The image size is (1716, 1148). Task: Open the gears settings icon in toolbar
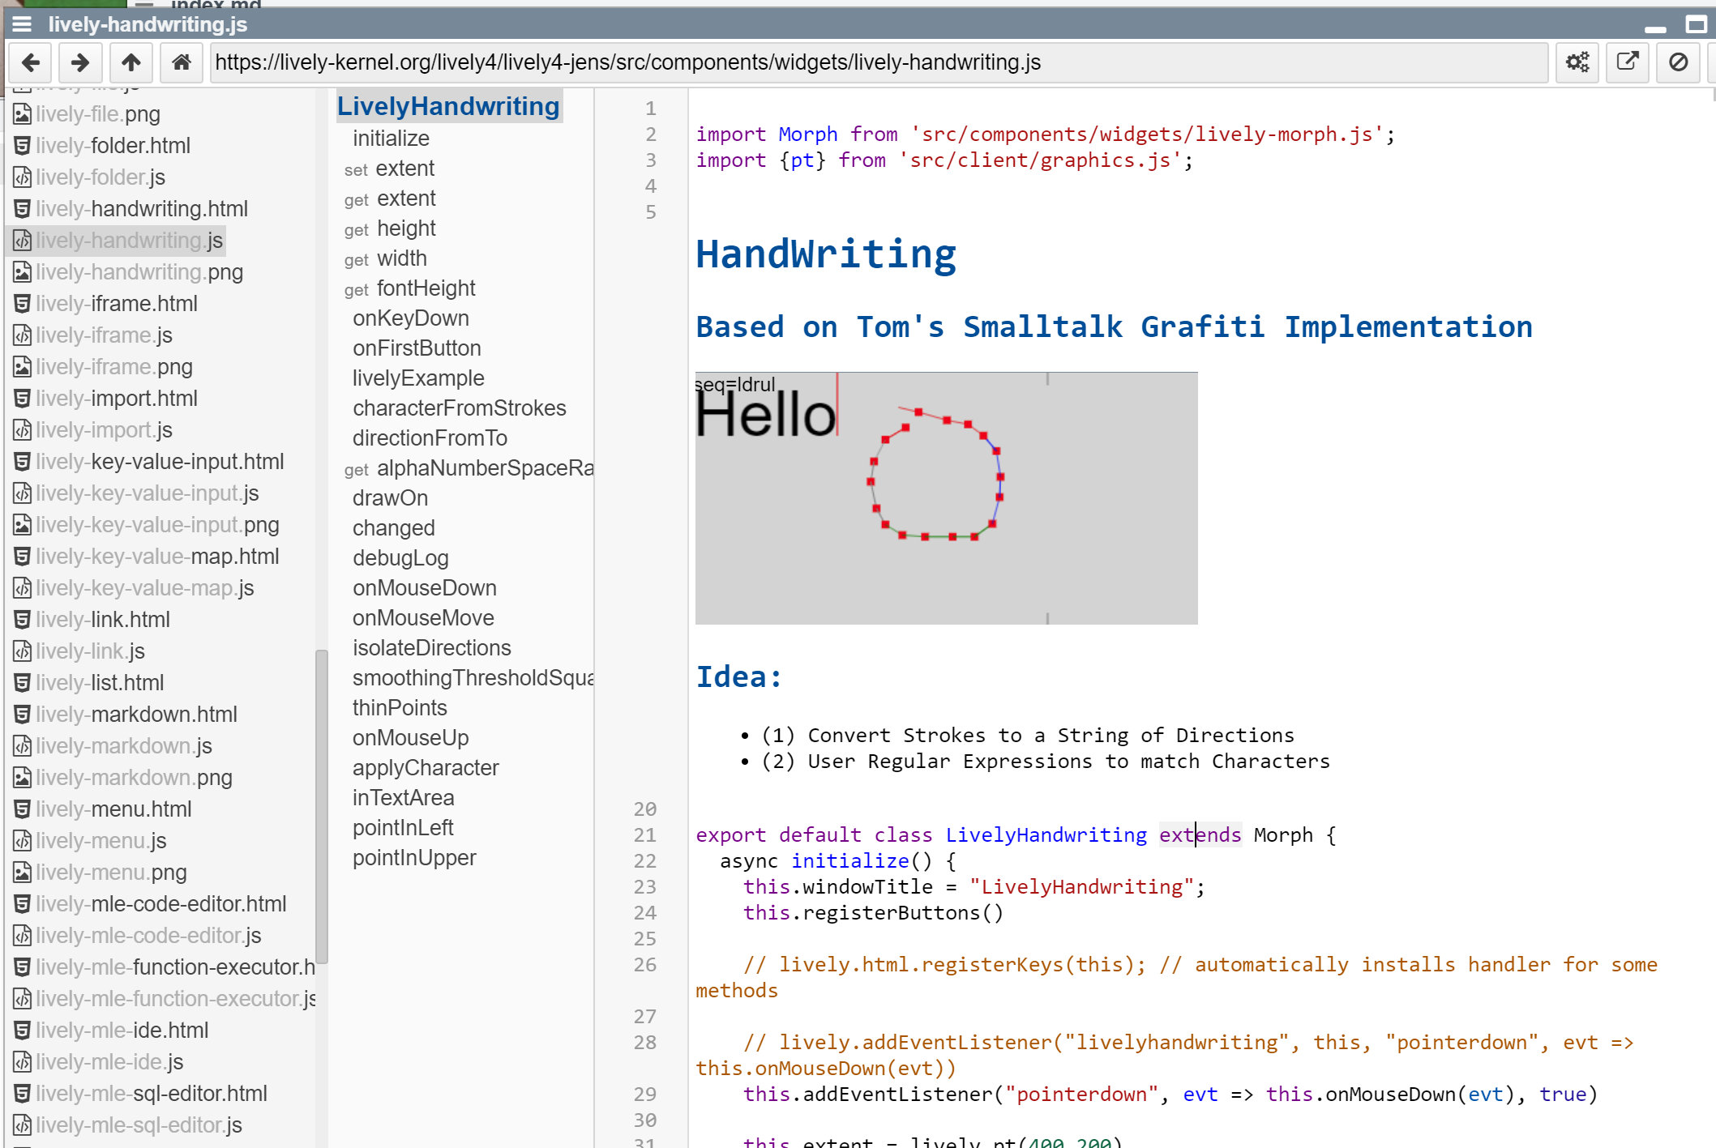[1577, 62]
